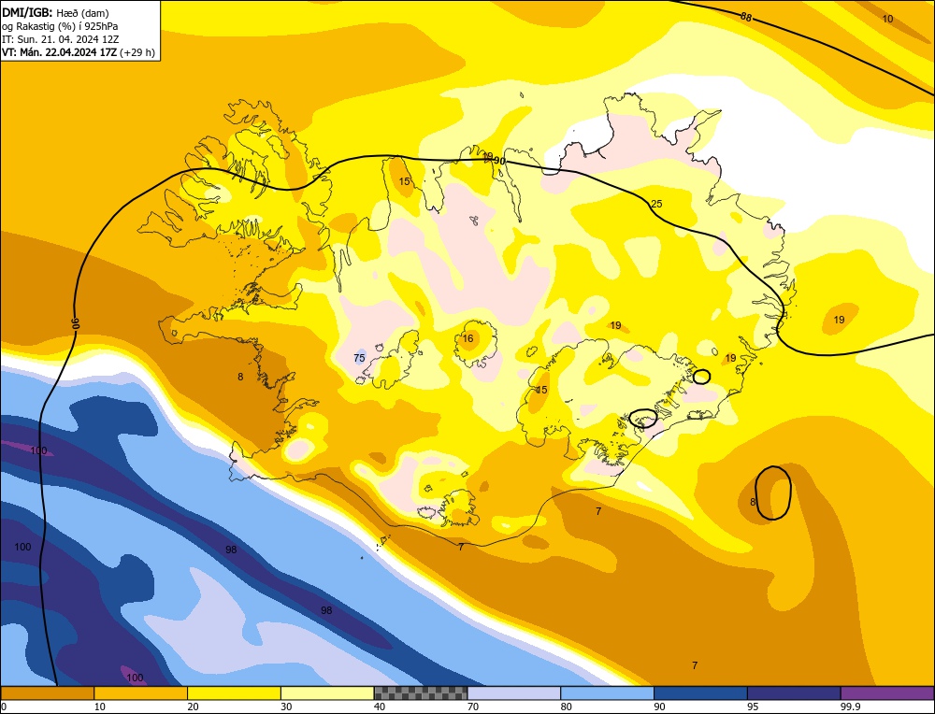Click the title text "DMI/IGB: Hæð (dam)"

(x=56, y=12)
